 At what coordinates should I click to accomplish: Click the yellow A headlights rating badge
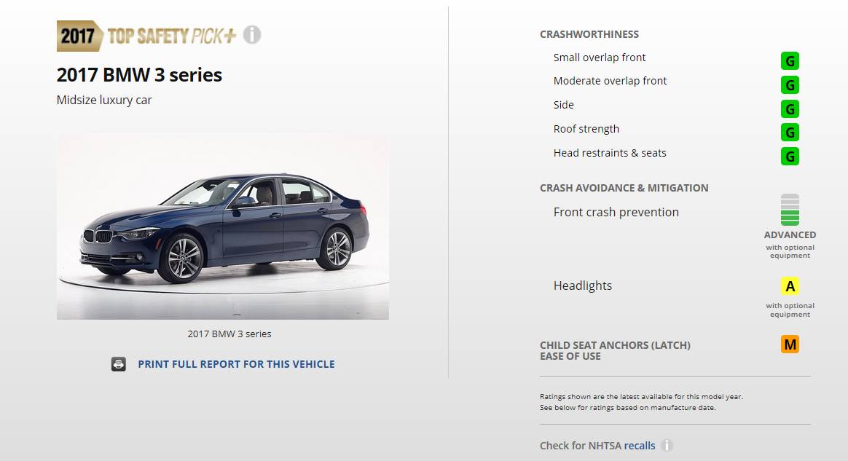tap(790, 286)
